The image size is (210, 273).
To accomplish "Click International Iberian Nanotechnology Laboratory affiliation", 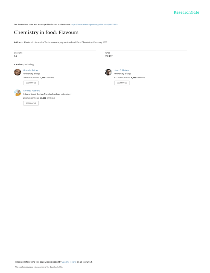I will 47,94.
